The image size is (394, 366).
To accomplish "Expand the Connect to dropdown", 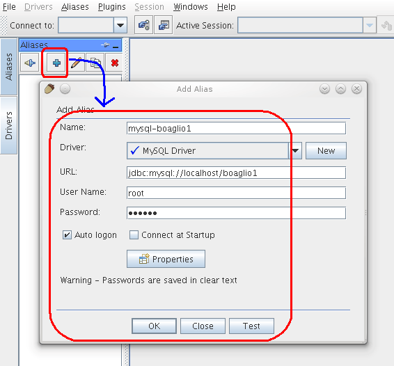I will (x=120, y=25).
